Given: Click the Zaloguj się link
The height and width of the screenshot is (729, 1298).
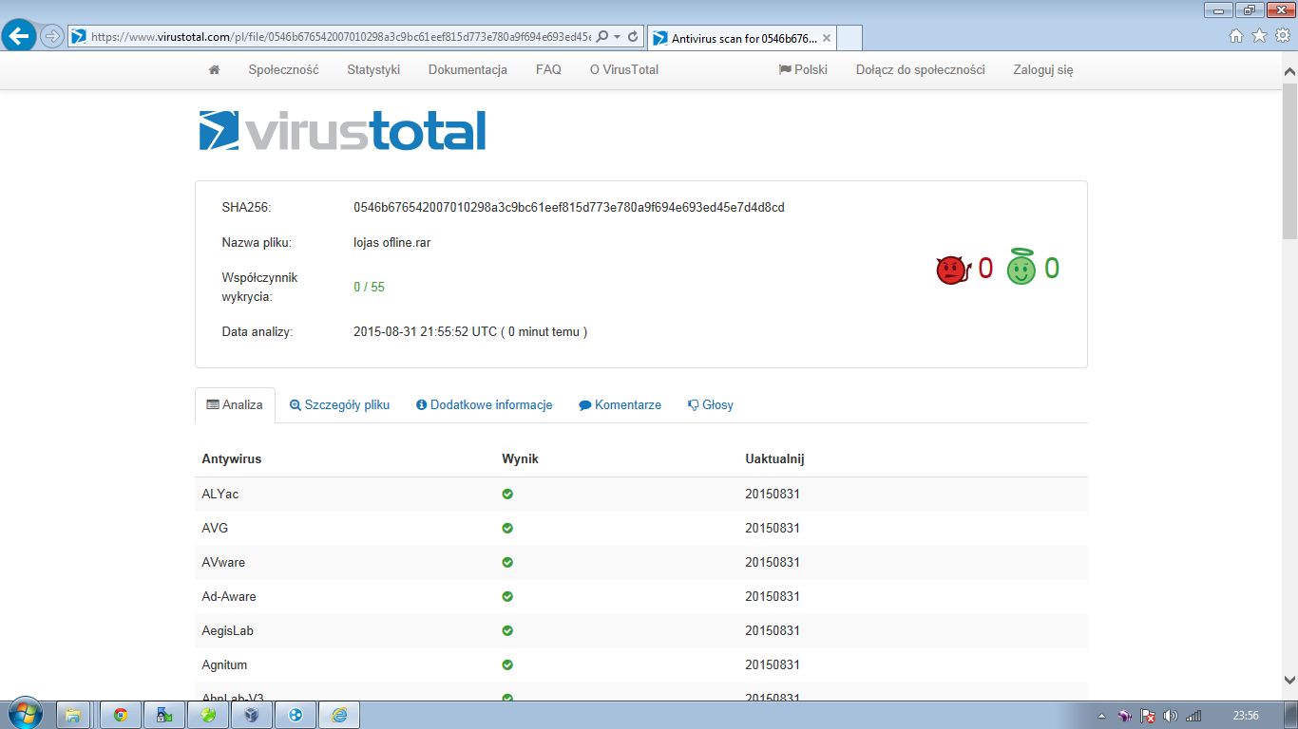Looking at the screenshot, I should [x=1042, y=69].
